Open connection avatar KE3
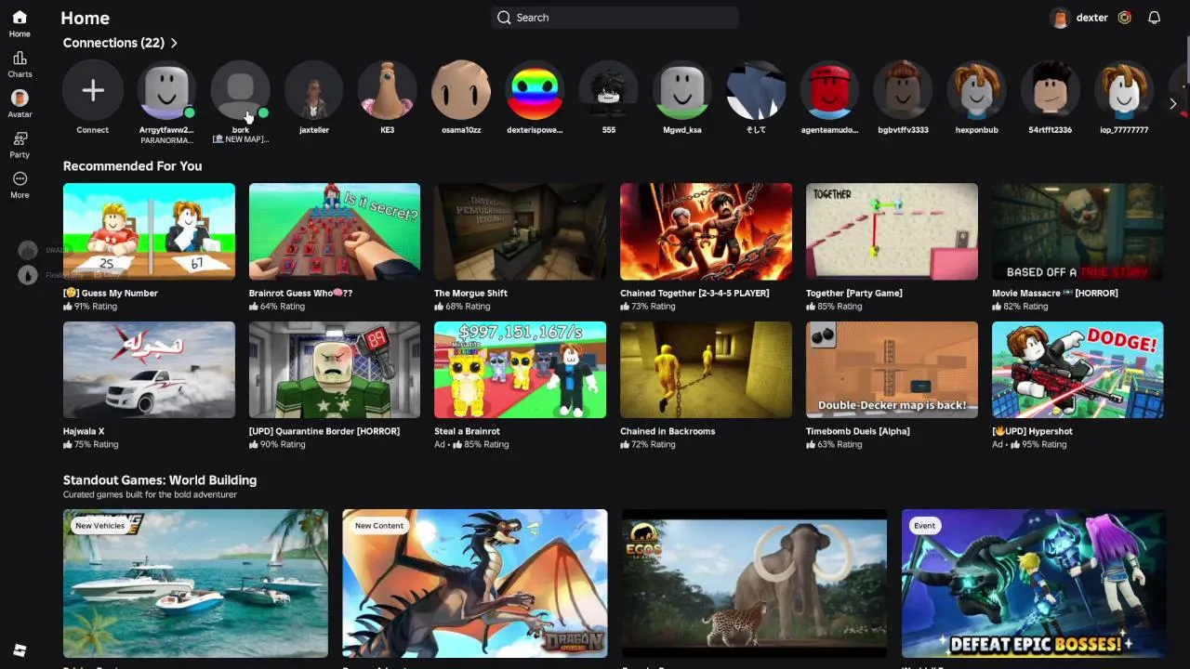Image resolution: width=1190 pixels, height=669 pixels. click(x=388, y=90)
